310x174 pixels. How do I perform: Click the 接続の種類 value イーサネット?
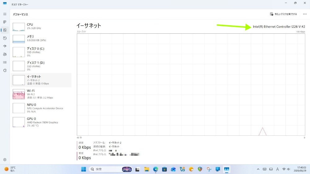(114, 146)
